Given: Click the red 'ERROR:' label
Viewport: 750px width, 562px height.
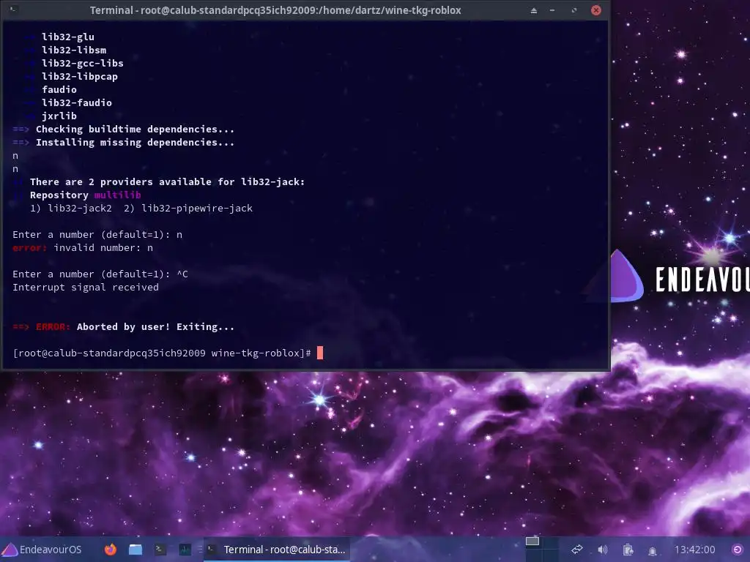Looking at the screenshot, I should pyautogui.click(x=53, y=327).
